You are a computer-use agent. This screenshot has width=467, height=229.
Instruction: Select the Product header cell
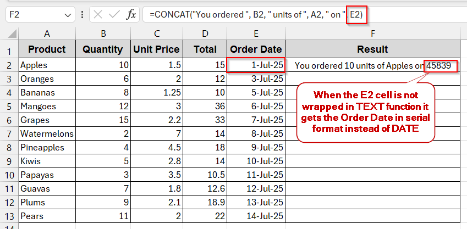coord(47,49)
